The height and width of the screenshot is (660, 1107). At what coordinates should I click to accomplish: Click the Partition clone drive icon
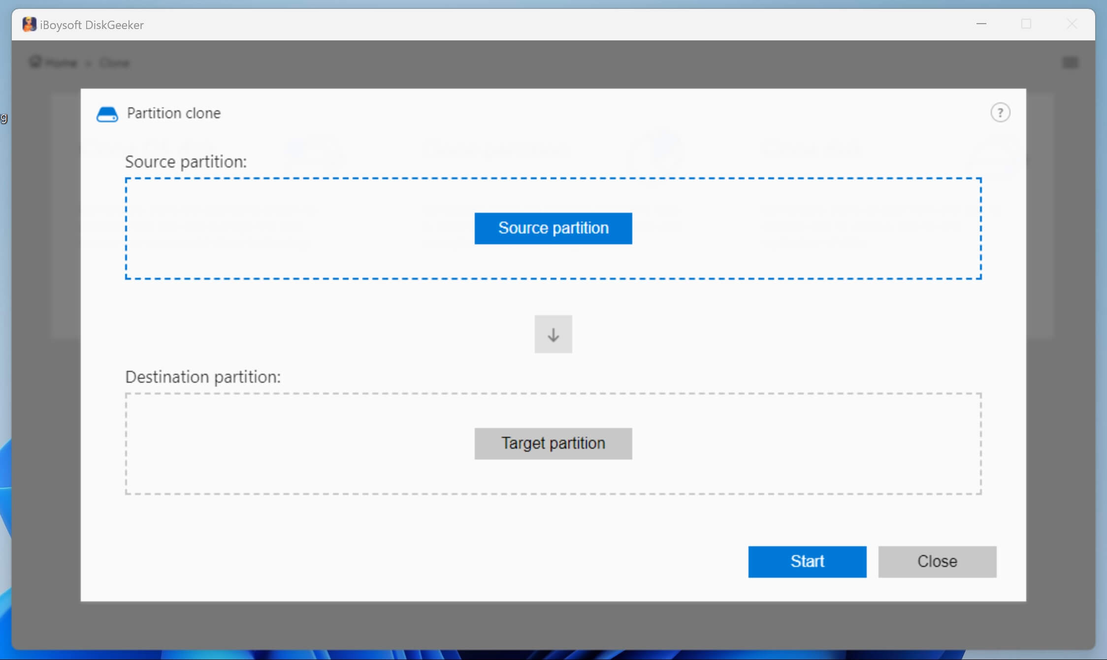point(107,114)
